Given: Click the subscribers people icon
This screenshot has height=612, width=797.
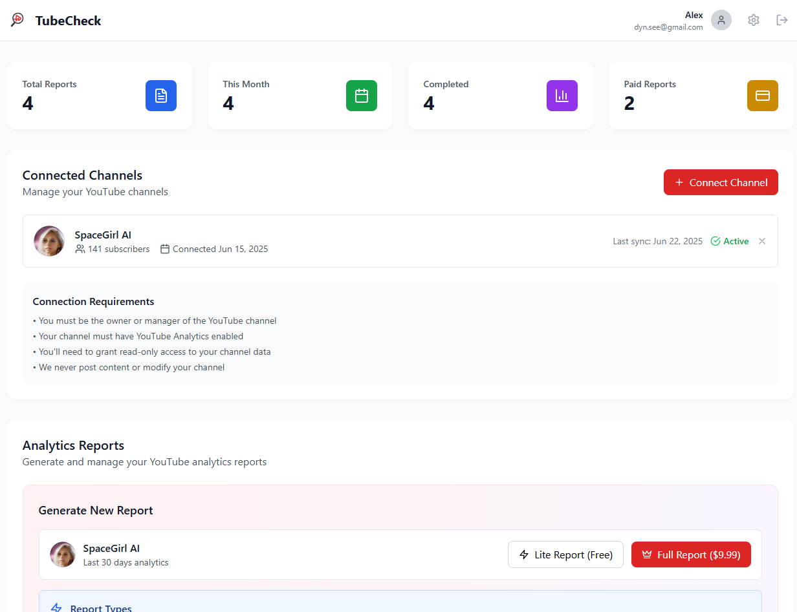Looking at the screenshot, I should [80, 249].
